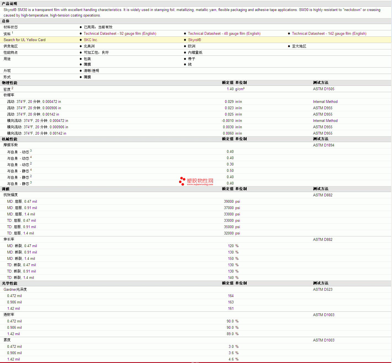
Task: Click tensile value 32000 psi
Action: [x=232, y=233]
